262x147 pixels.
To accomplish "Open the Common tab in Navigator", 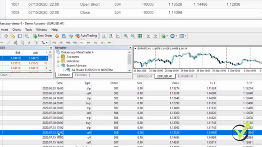I will (64, 75).
